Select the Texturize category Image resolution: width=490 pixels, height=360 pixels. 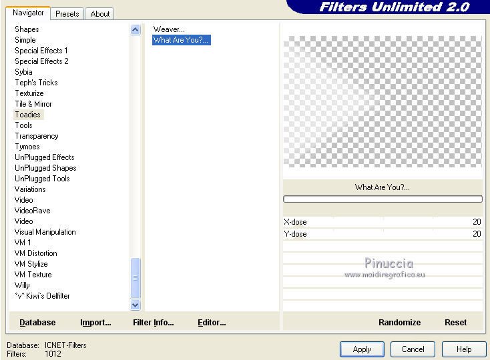point(29,93)
